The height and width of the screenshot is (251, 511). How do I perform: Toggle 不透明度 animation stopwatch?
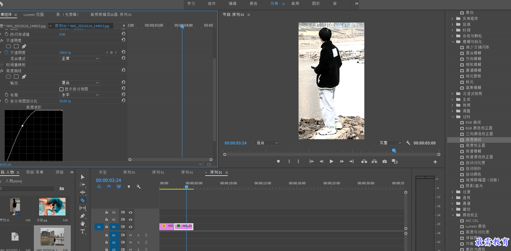(6, 52)
